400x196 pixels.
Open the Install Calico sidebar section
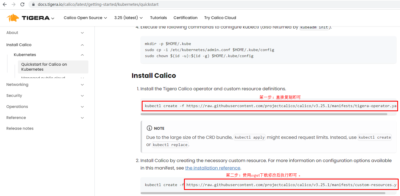tap(19, 45)
